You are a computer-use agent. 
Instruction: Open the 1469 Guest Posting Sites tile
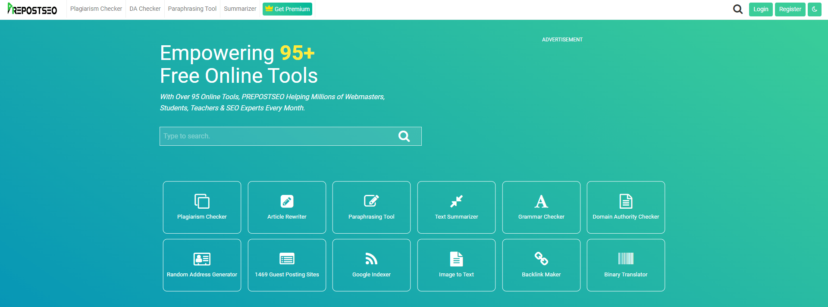(287, 265)
